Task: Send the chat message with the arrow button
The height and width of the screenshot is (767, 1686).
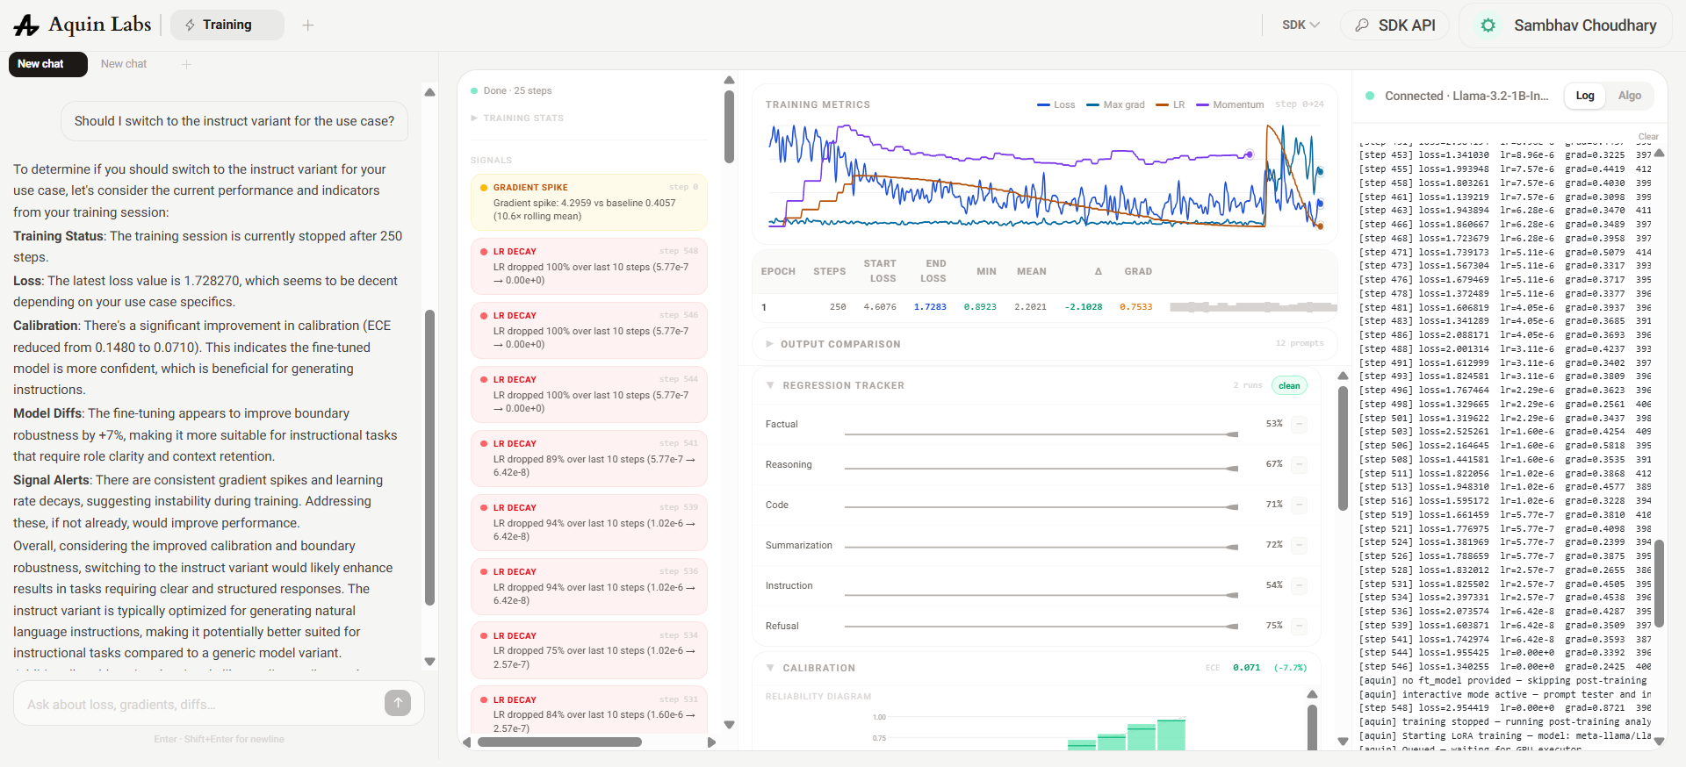Action: coord(398,702)
